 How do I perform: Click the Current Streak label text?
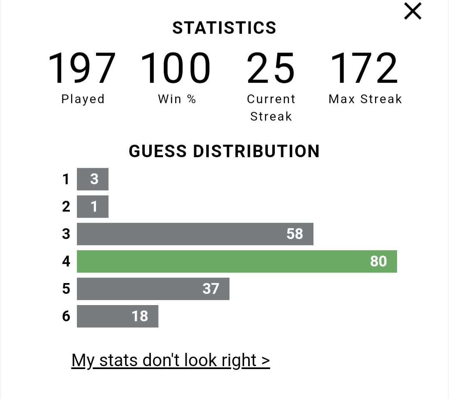pos(271,108)
